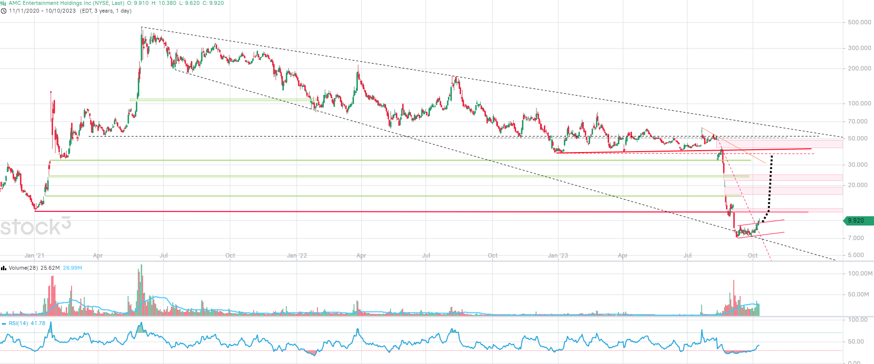The image size is (874, 364).
Task: Click the green 9.920 current price tag
Action: (x=858, y=221)
